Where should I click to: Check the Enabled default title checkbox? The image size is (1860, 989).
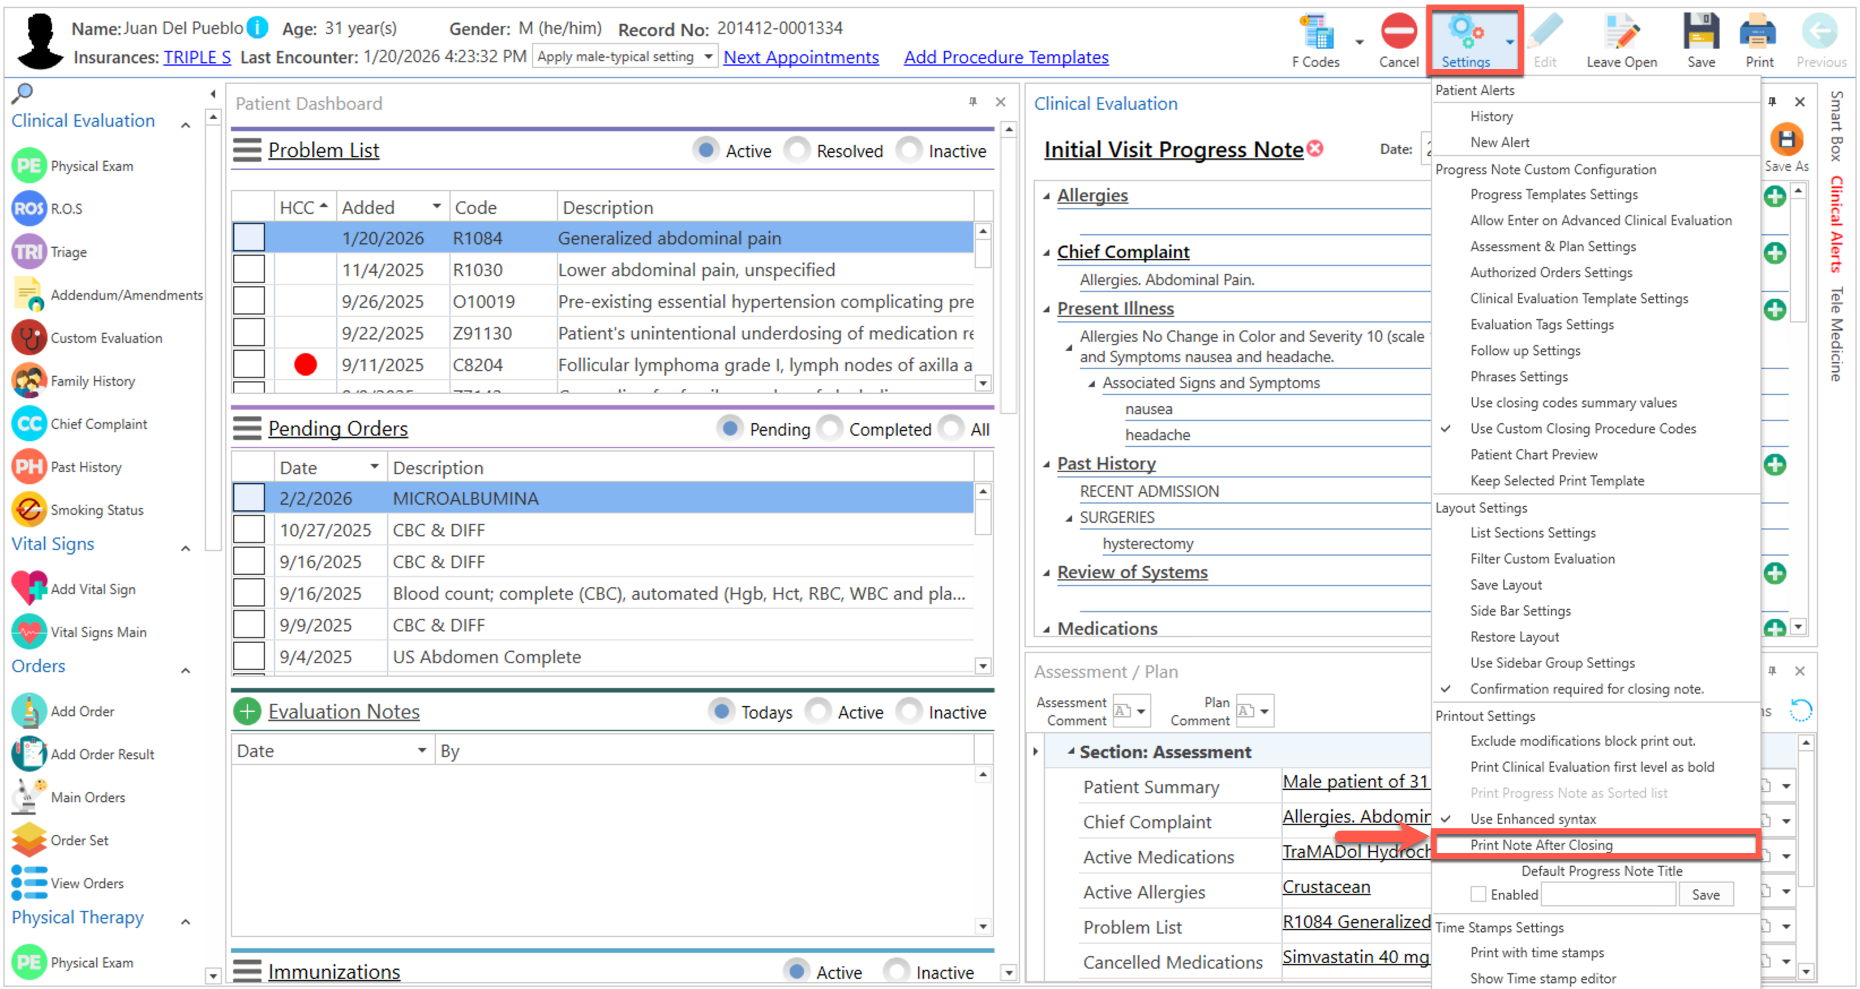tap(1478, 895)
